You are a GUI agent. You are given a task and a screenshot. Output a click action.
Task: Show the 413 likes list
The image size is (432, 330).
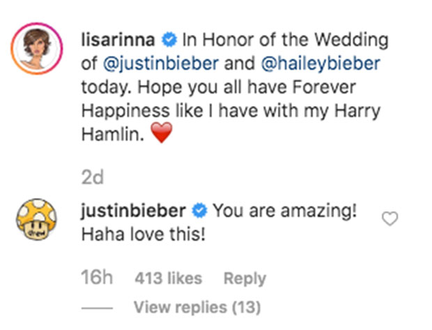pos(168,278)
